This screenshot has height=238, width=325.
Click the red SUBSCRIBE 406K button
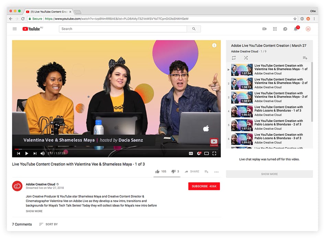tap(204, 186)
